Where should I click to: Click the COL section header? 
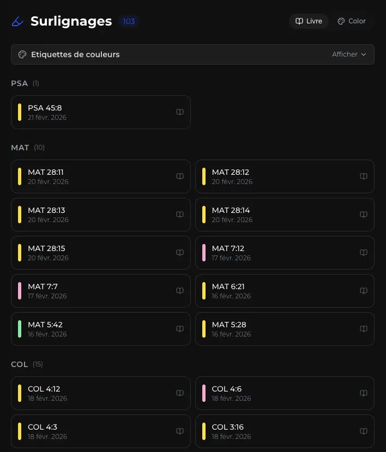[x=20, y=364]
